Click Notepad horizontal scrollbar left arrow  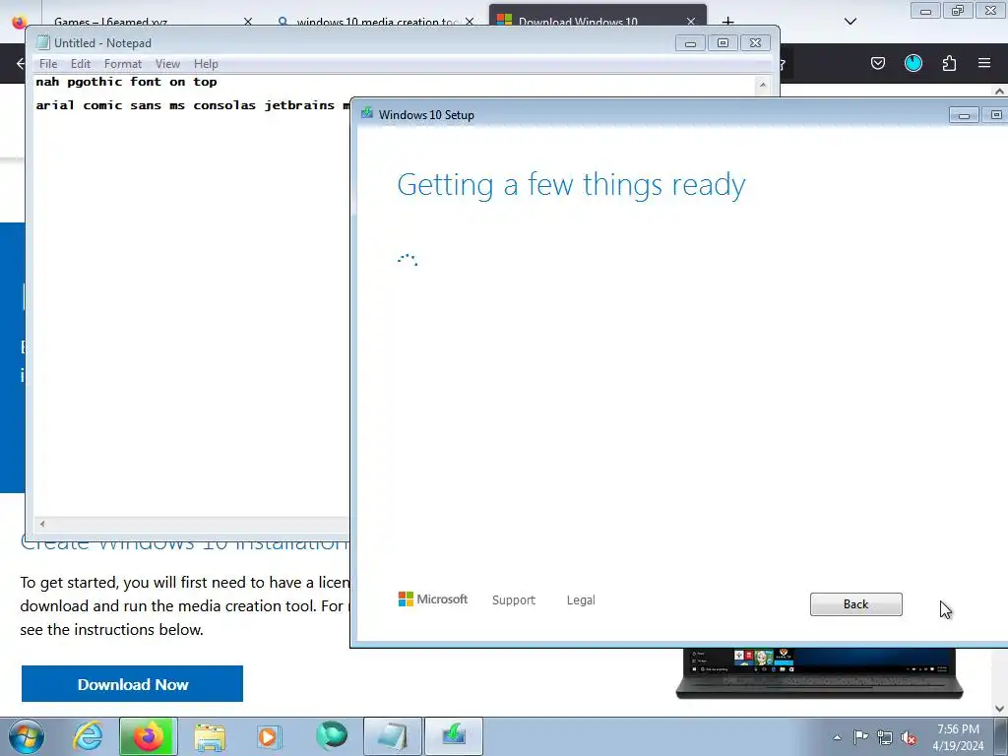[x=42, y=524]
